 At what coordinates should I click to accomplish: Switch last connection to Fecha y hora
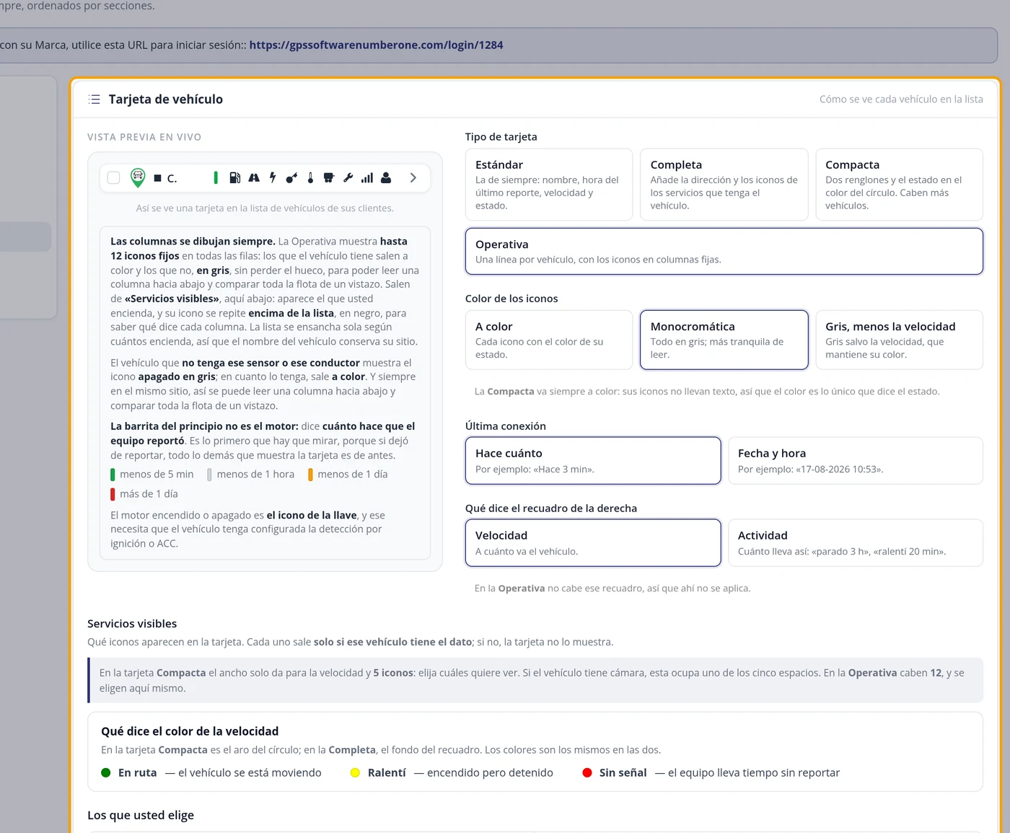[856, 460]
